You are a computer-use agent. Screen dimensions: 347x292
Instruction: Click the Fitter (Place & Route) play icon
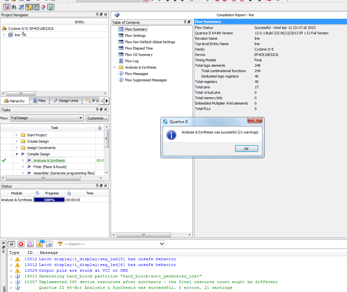[x=29, y=167]
